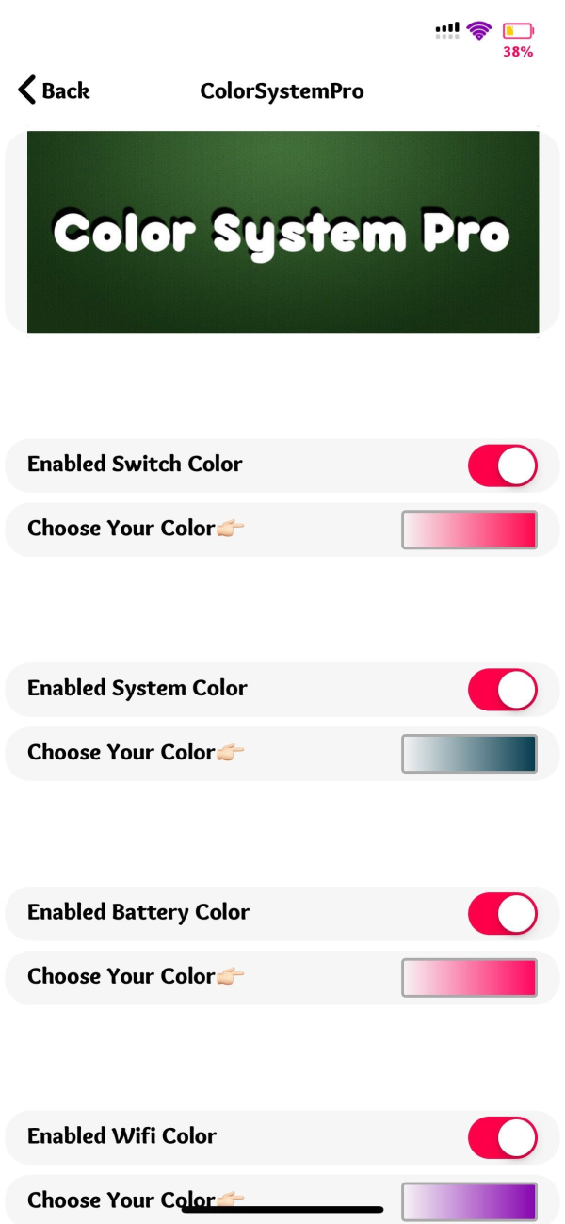The width and height of the screenshot is (565, 1224).
Task: Disable the Enabled Switch Color toggle
Action: 502,465
